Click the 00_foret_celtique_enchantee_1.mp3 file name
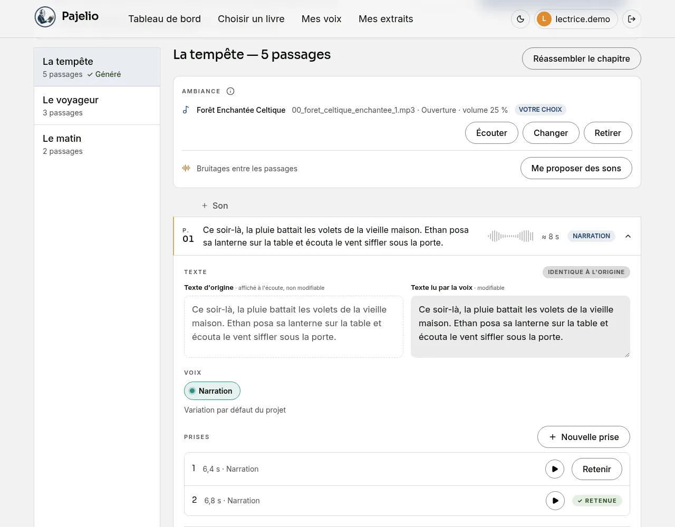The width and height of the screenshot is (675, 527). pos(353,110)
